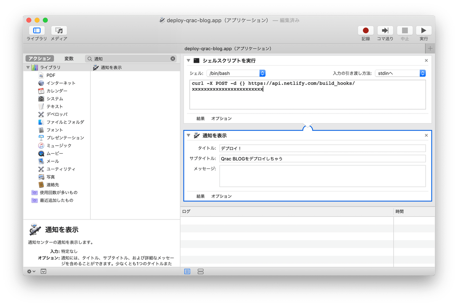This screenshot has width=458, height=306.
Task: Switch to the 変数 tab
Action: [x=69, y=58]
